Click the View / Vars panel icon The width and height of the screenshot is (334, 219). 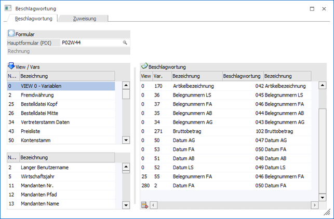point(11,66)
